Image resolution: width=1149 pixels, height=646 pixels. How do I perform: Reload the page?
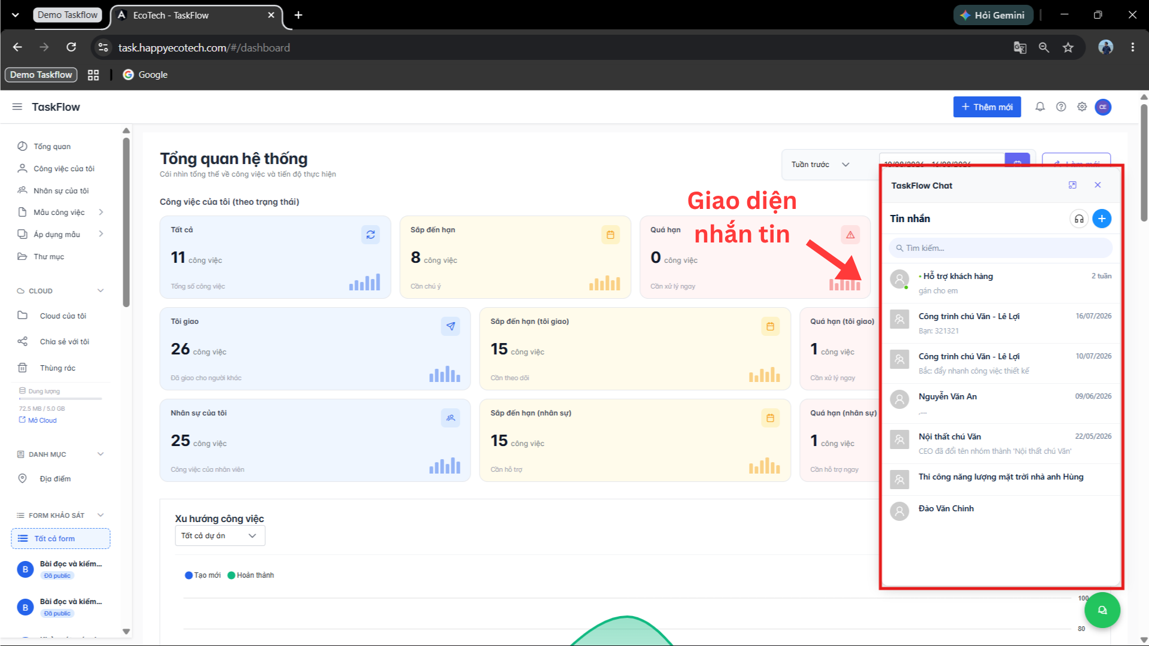(71, 47)
